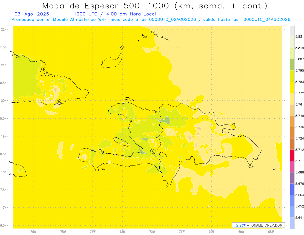Click the legend value '5.736'
304x235 pixels.
(x=299, y=127)
